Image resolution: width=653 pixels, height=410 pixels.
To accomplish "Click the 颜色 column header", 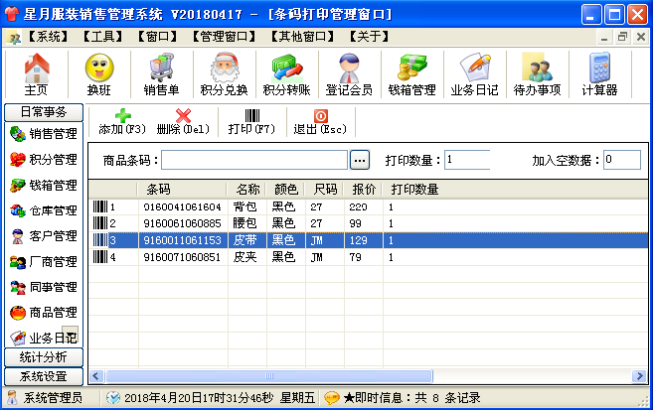I will [x=285, y=190].
